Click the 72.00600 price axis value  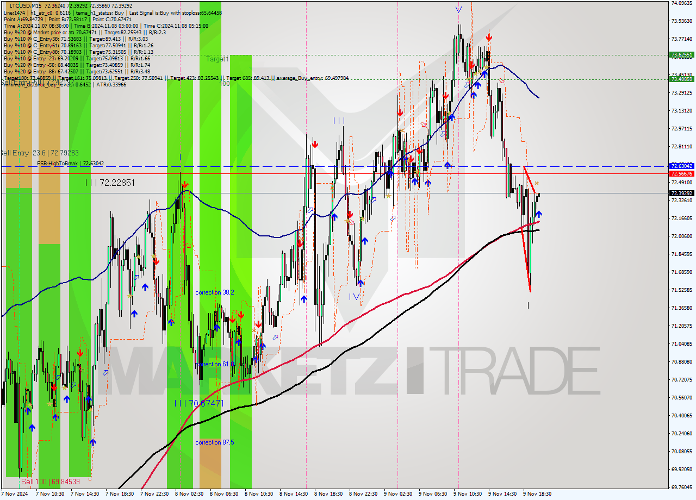pyautogui.click(x=682, y=236)
